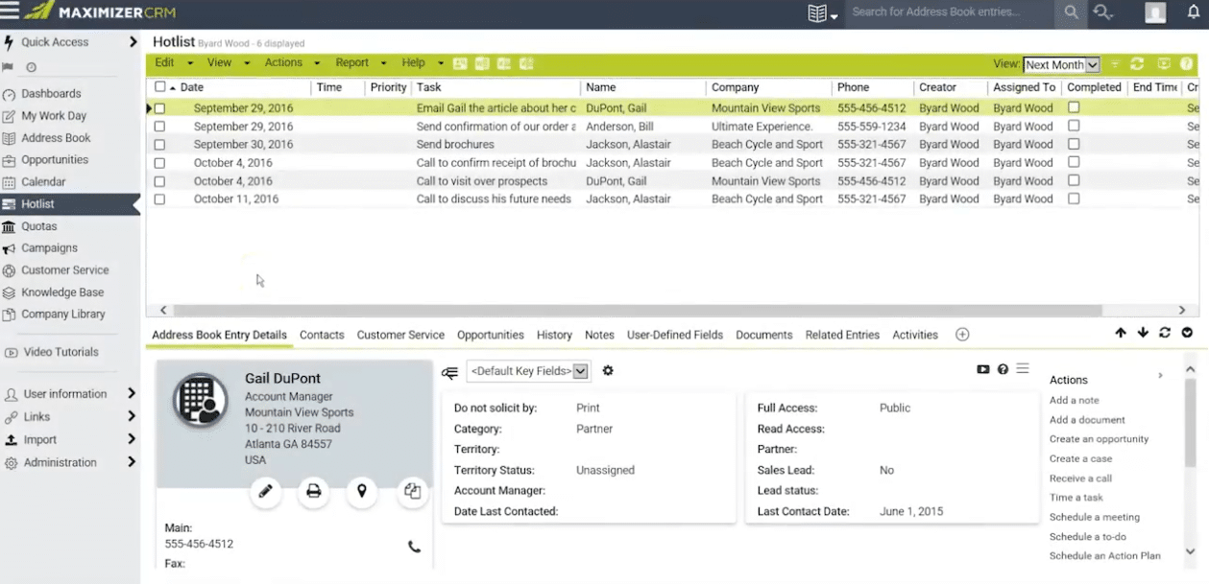
Task: Click the refresh icon in details tab bar
Action: coord(1165,333)
